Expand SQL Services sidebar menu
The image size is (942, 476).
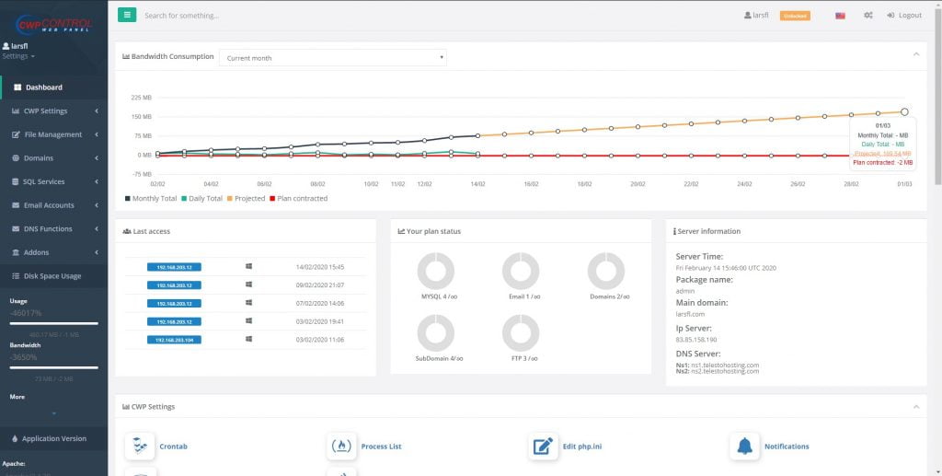[x=54, y=181]
